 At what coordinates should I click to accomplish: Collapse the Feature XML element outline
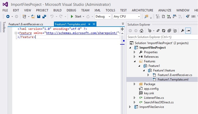pos(16,33)
